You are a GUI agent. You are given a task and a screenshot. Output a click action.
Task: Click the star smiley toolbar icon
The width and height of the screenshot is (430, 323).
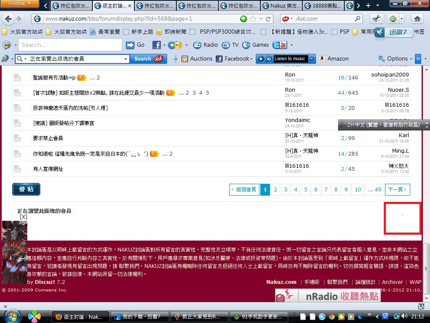coord(175,45)
